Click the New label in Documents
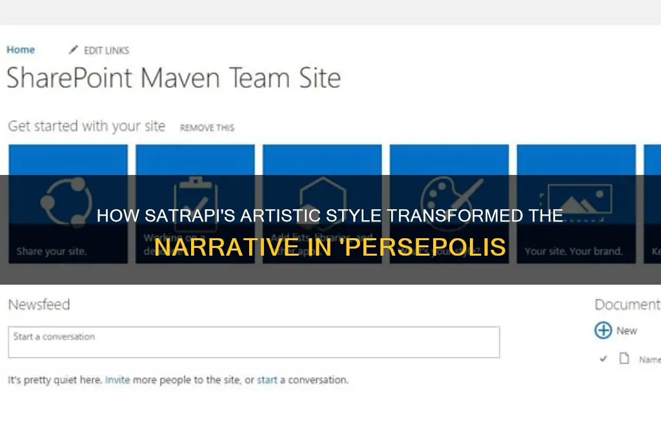The width and height of the screenshot is (661, 439). point(626,331)
